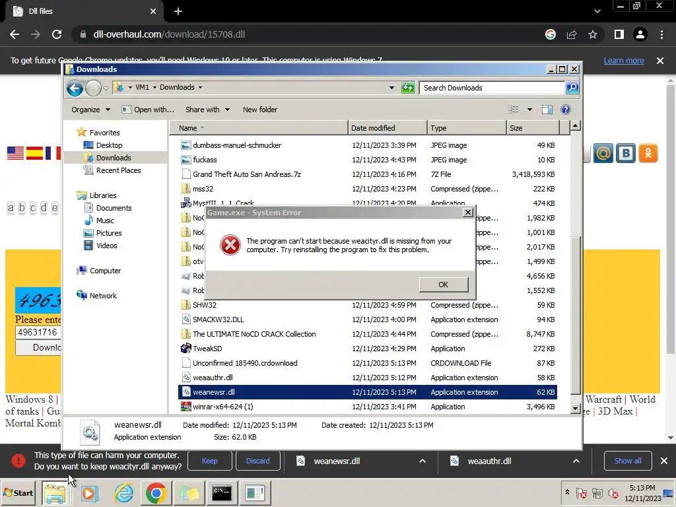676x507 pixels.
Task: Open the Share with menu
Action: click(207, 110)
